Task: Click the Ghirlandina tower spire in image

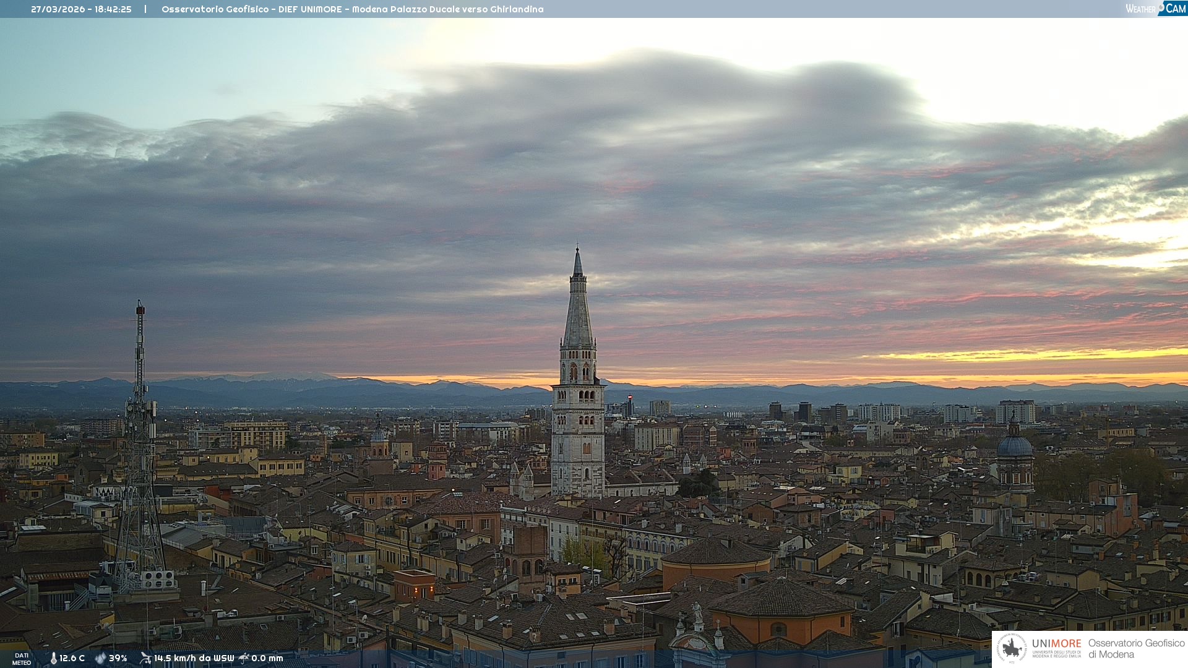Action: (x=578, y=309)
